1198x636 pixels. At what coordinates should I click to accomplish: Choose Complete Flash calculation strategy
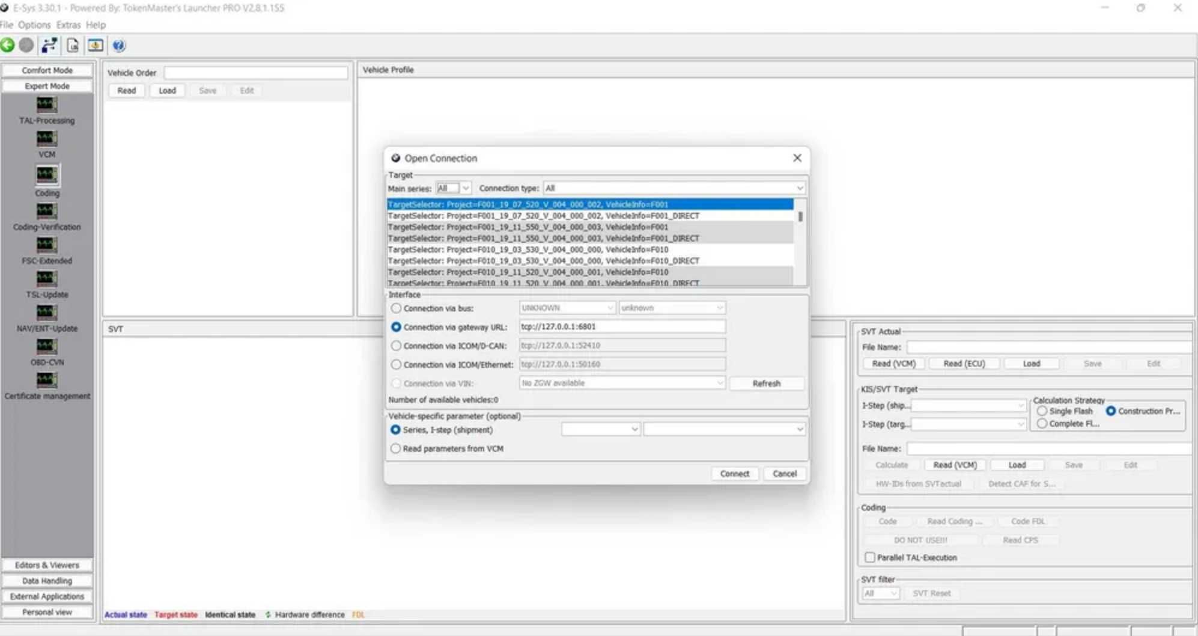click(x=1042, y=424)
